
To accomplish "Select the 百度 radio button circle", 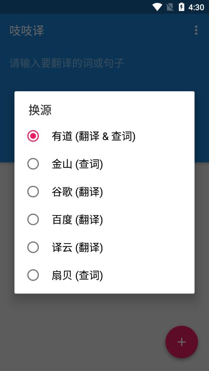I will (x=33, y=220).
